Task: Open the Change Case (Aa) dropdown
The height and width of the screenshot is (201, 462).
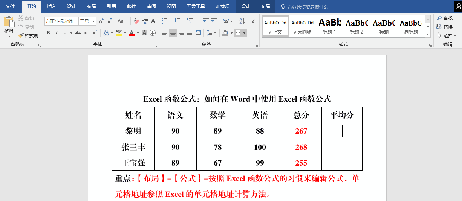Action: coord(122,21)
